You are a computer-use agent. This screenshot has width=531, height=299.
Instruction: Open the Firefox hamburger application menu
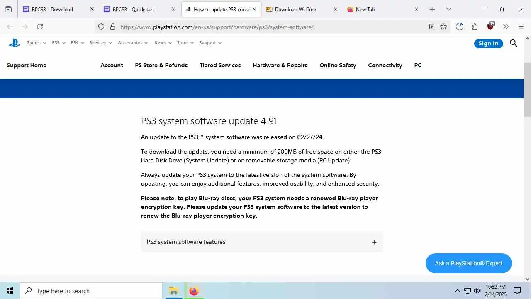[521, 27]
